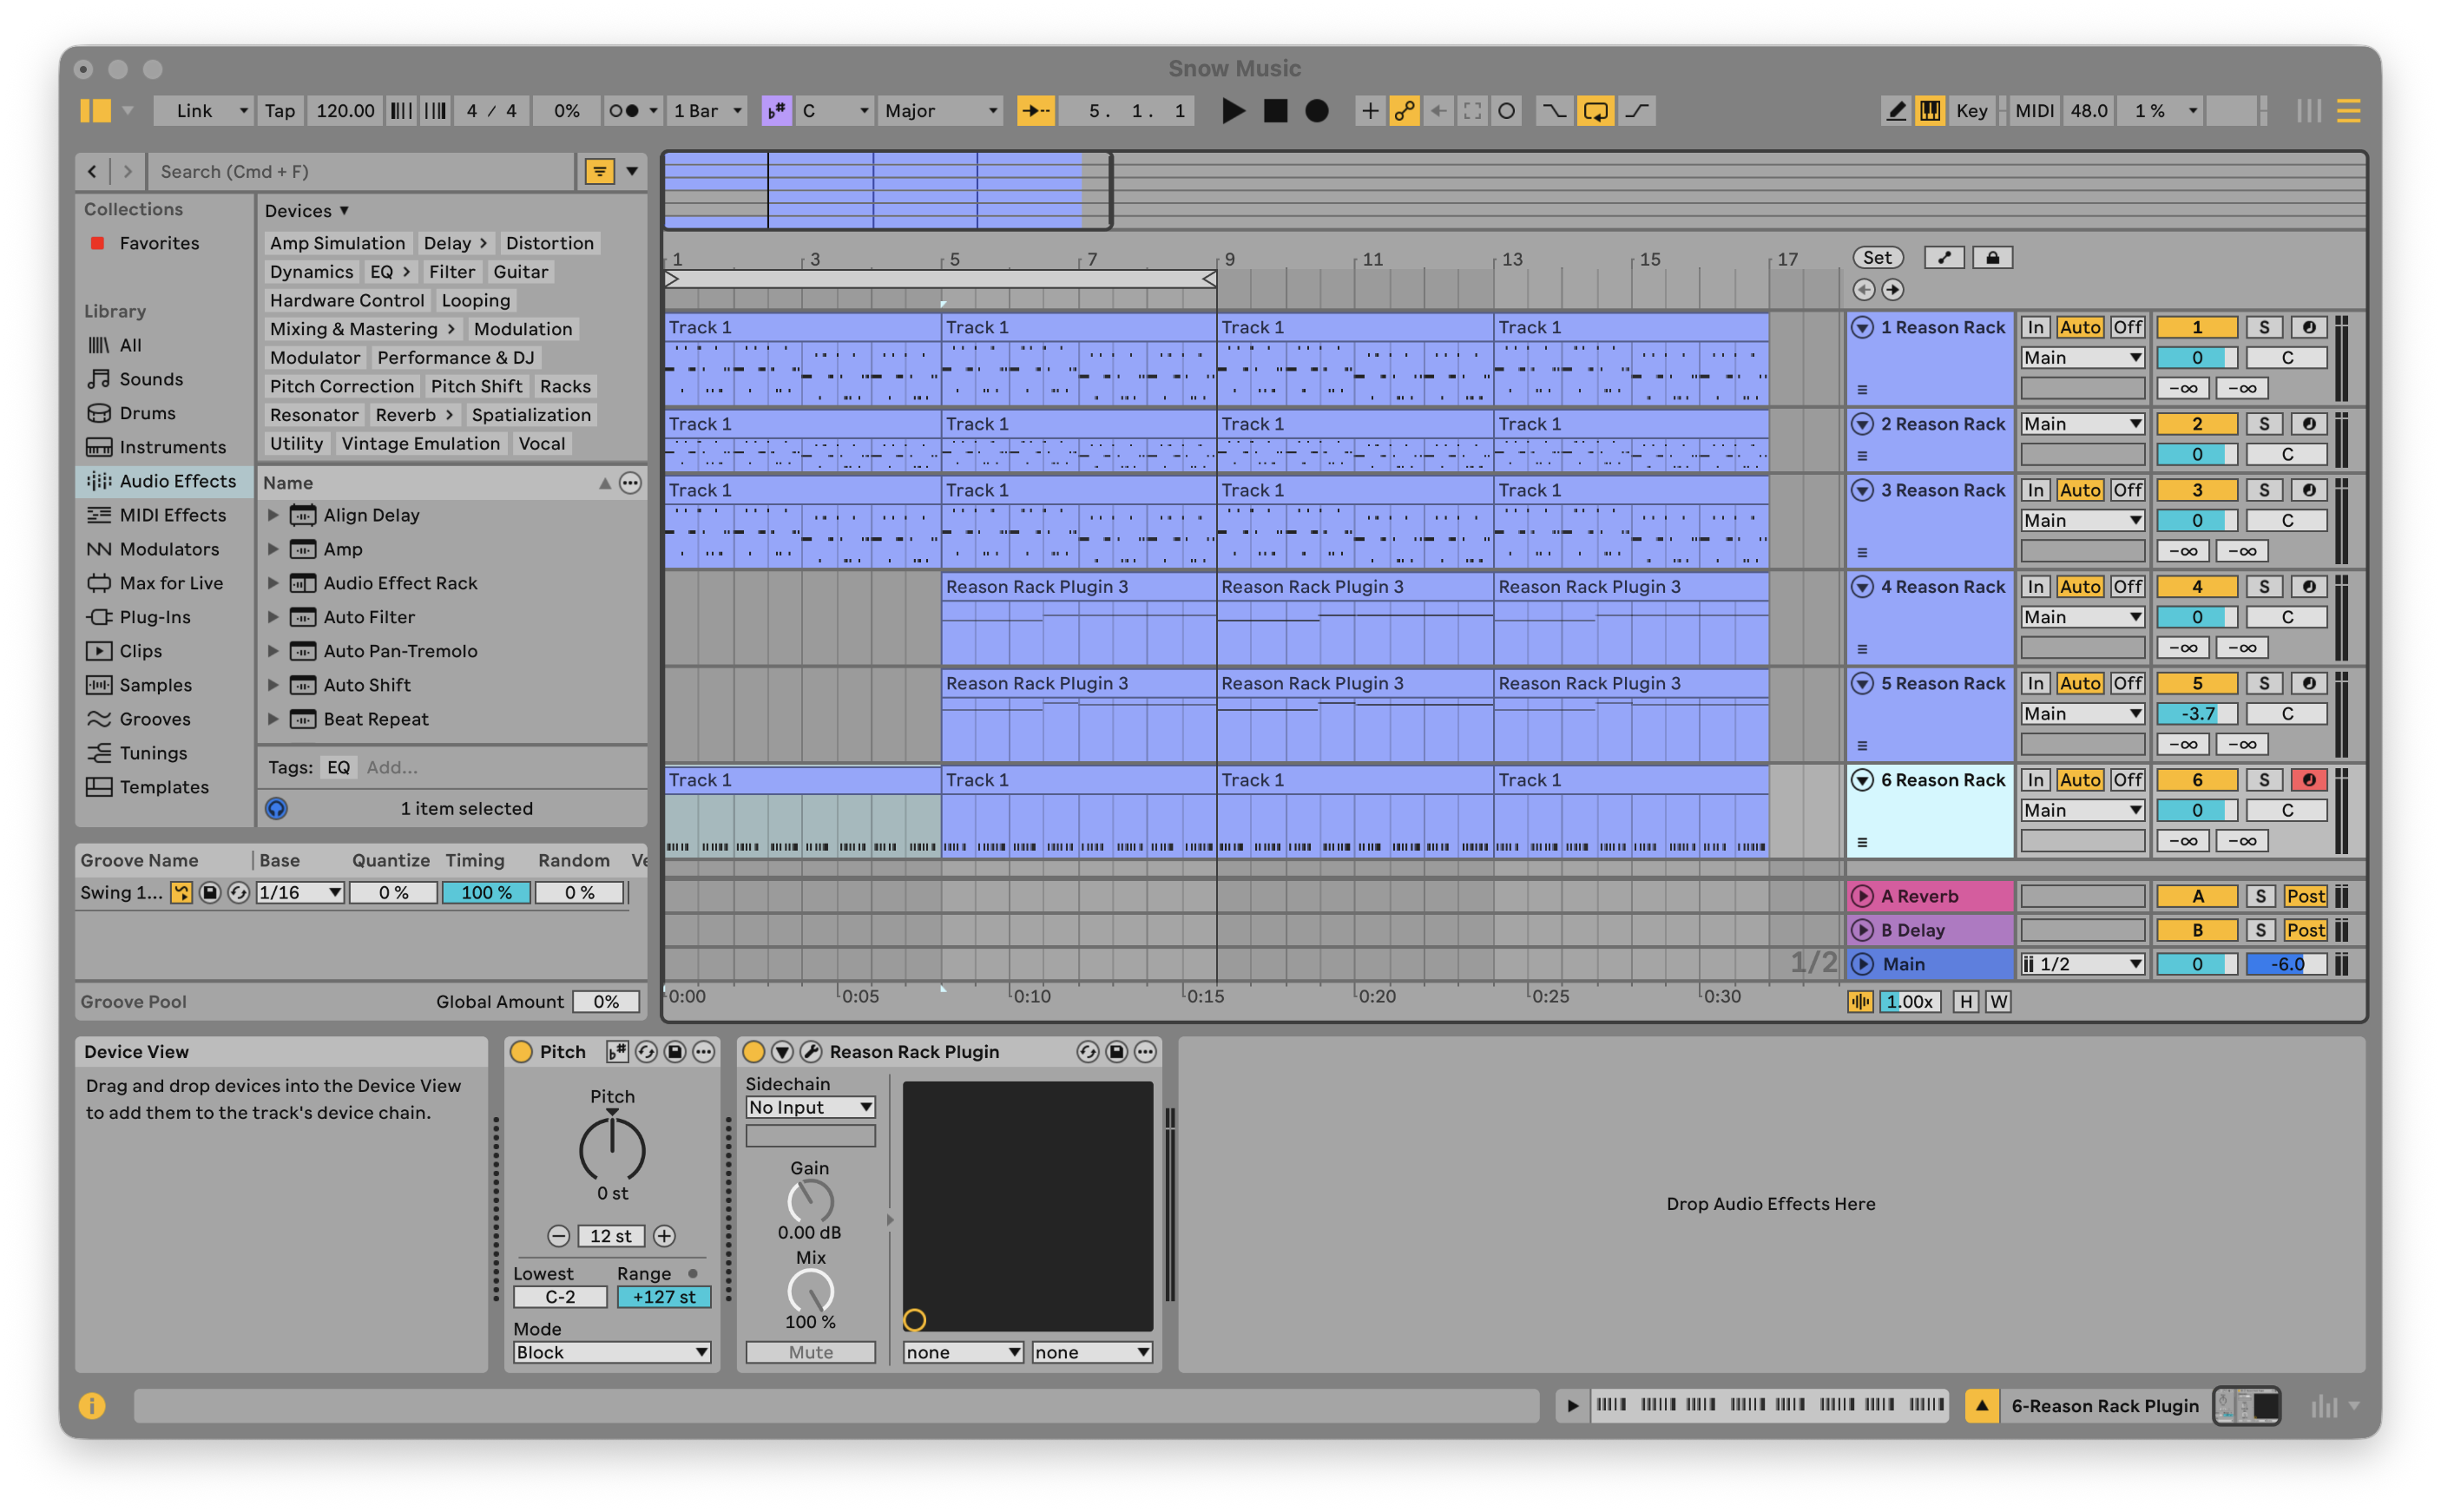
Task: Toggle Computer MIDI Keyboard icon
Action: 1930,111
